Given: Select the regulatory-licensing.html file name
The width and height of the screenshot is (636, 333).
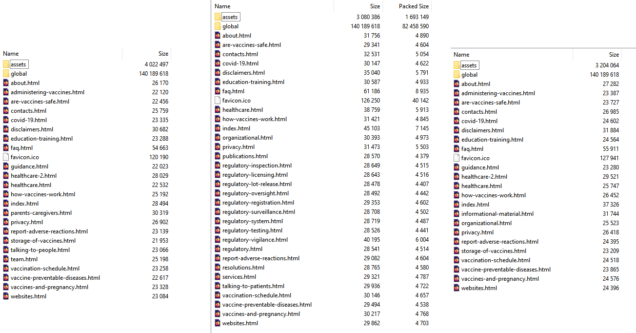Looking at the screenshot, I should click(x=255, y=175).
